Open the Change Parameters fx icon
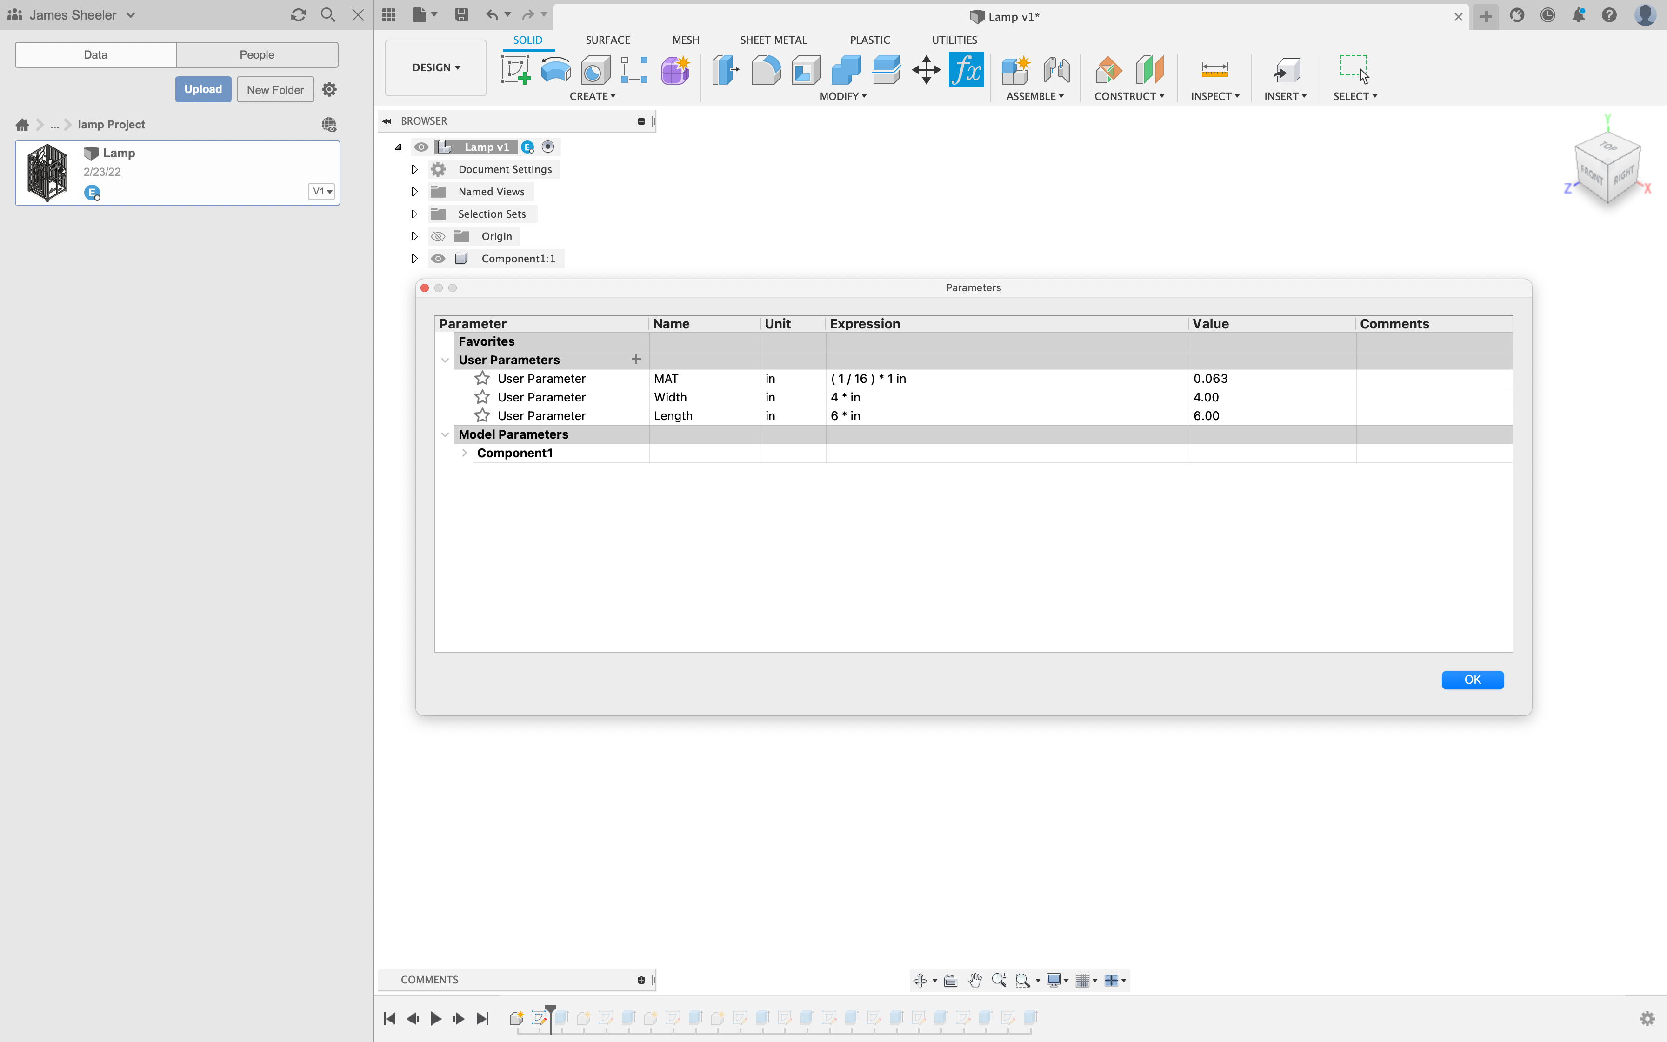 [x=966, y=70]
